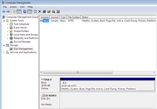
Task: Expand Services and Applications node
Action: tap(4, 52)
